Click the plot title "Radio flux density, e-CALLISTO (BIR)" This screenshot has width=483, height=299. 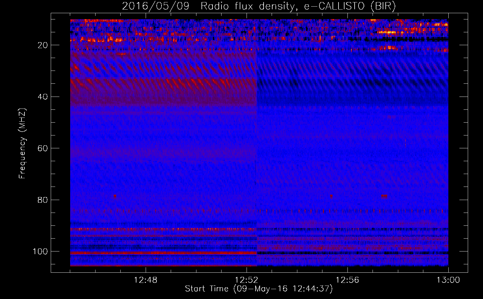coord(298,6)
